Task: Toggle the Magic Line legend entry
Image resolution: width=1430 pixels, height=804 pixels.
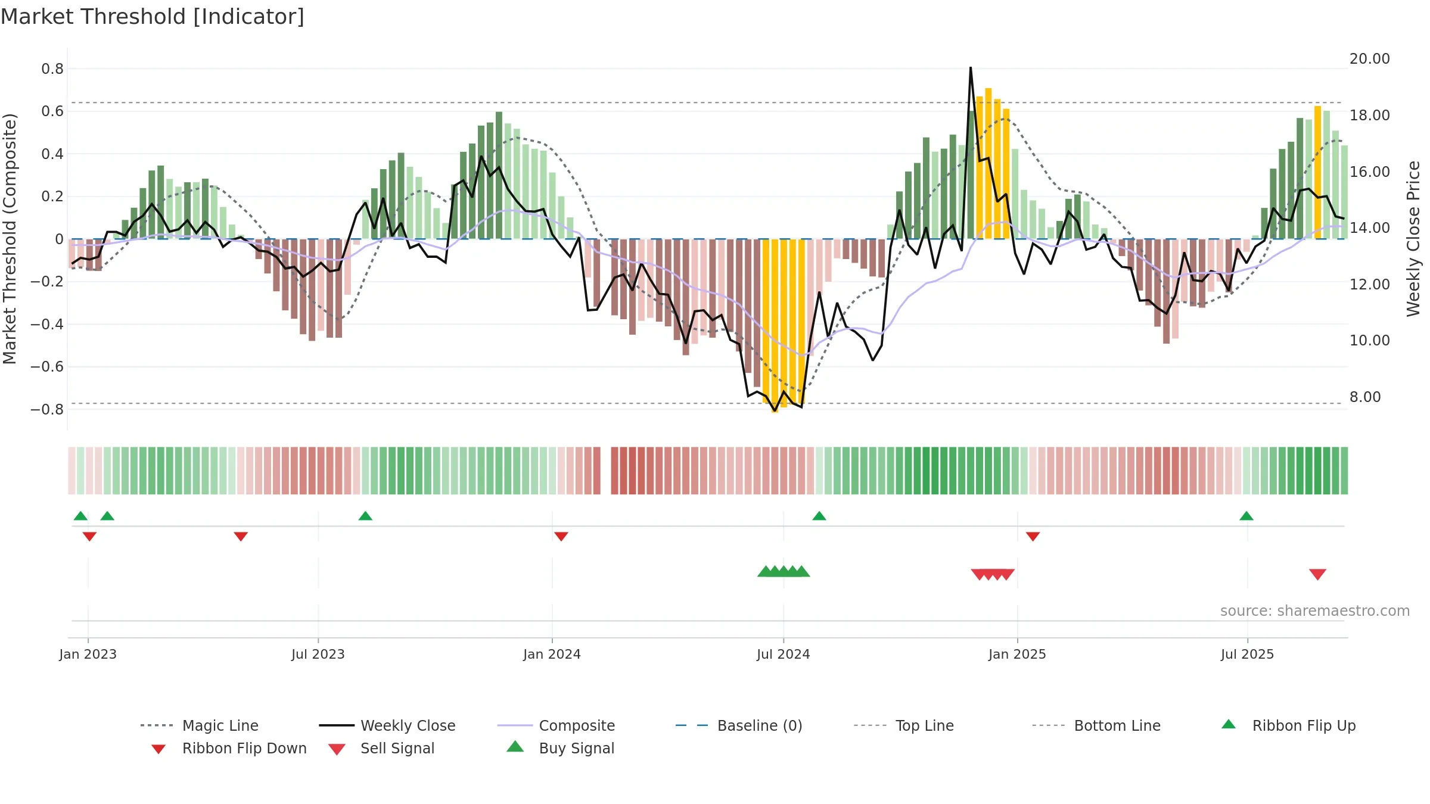Action: [200, 725]
